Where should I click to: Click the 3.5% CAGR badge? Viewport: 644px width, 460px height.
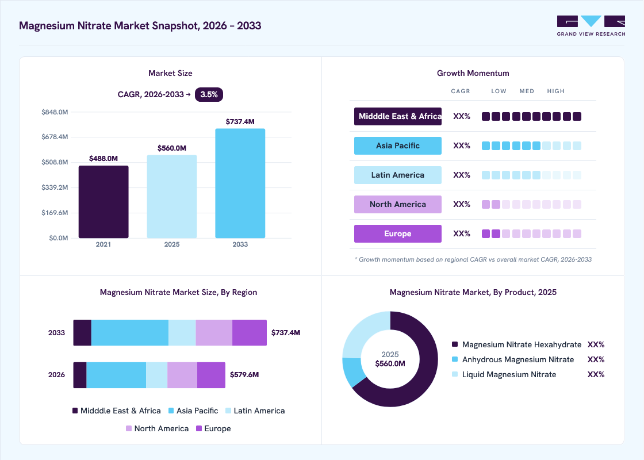click(209, 94)
